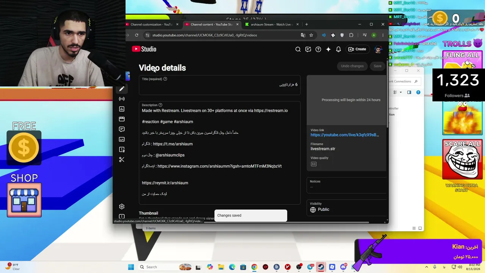Click the livestream.str filename text

[323, 149]
